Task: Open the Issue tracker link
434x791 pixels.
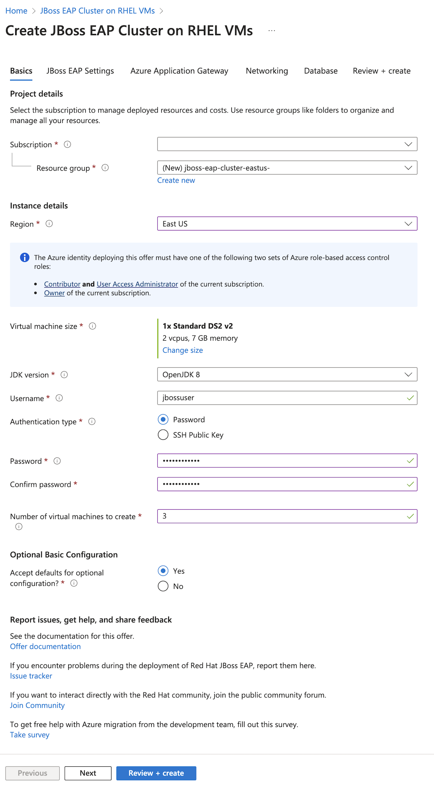Action: point(31,676)
